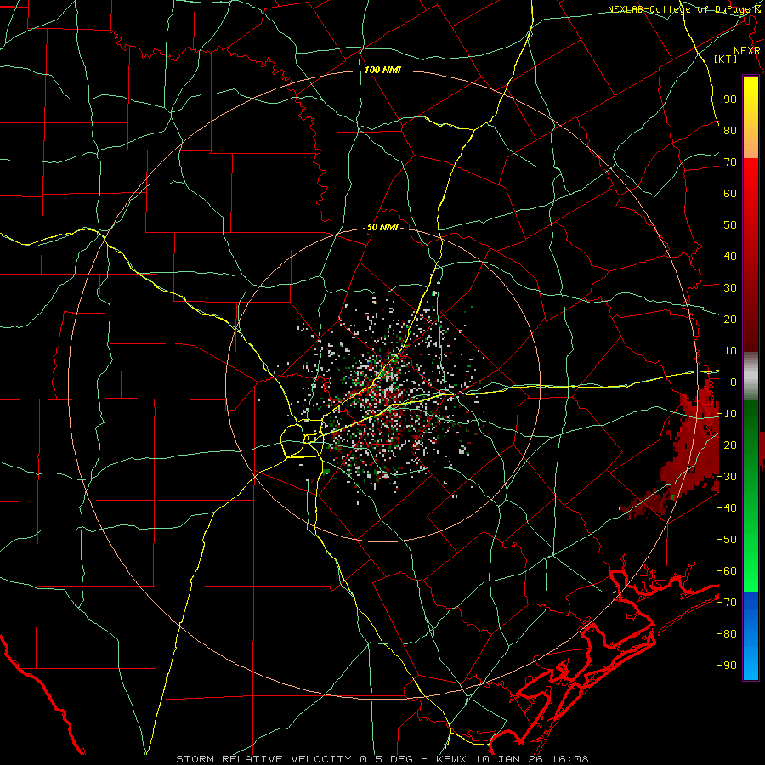
Task: Click the positive 60 scale value
Action: (x=730, y=194)
